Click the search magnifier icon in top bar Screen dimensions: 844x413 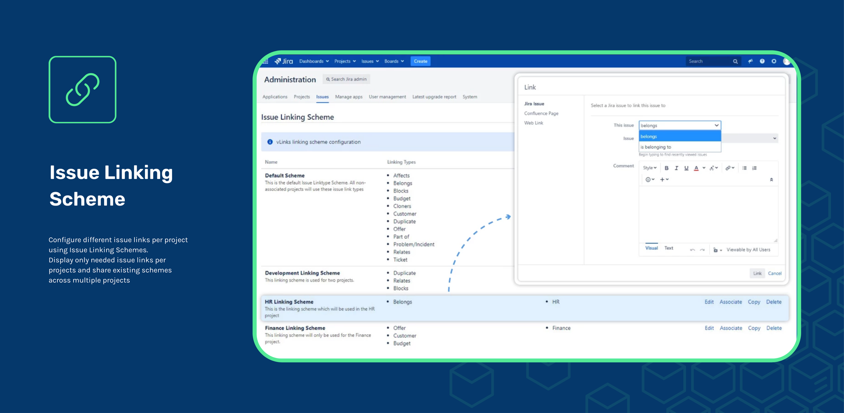coord(735,61)
